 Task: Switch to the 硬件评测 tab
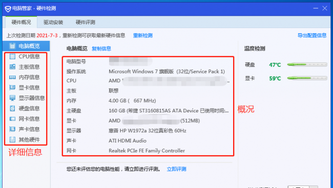85,22
